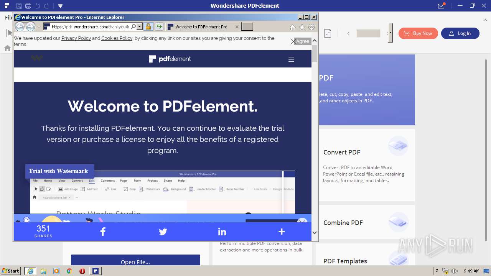Click the Log In button in PDFelement

(x=460, y=33)
